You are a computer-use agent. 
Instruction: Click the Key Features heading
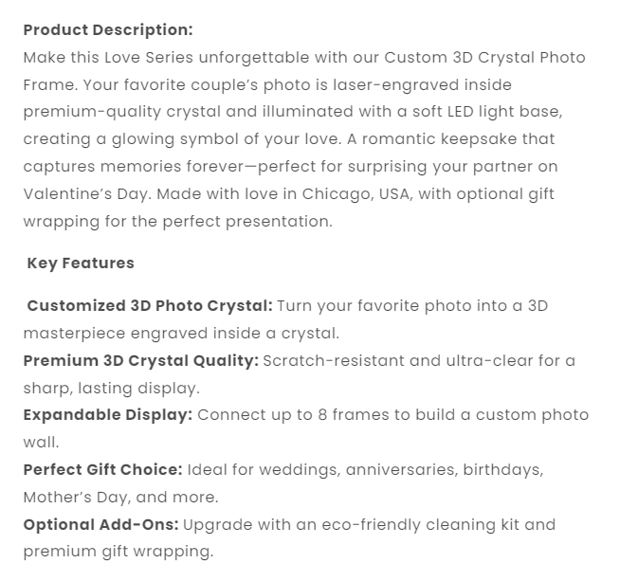pos(81,263)
